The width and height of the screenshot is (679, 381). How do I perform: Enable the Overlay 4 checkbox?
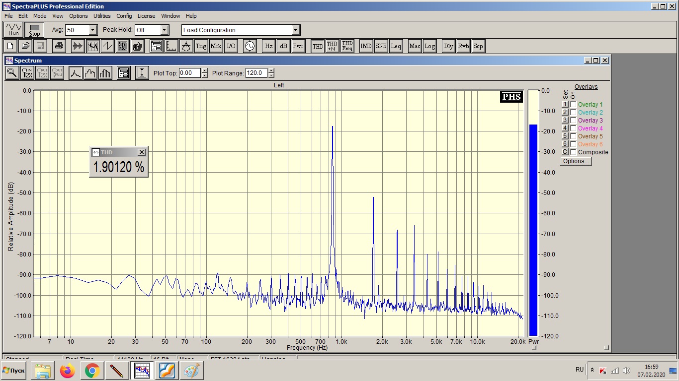pyautogui.click(x=573, y=128)
